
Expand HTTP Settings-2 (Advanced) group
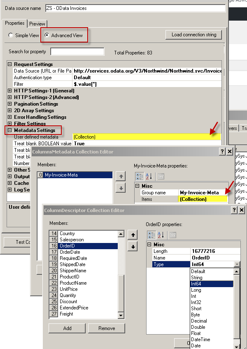tap(10, 97)
